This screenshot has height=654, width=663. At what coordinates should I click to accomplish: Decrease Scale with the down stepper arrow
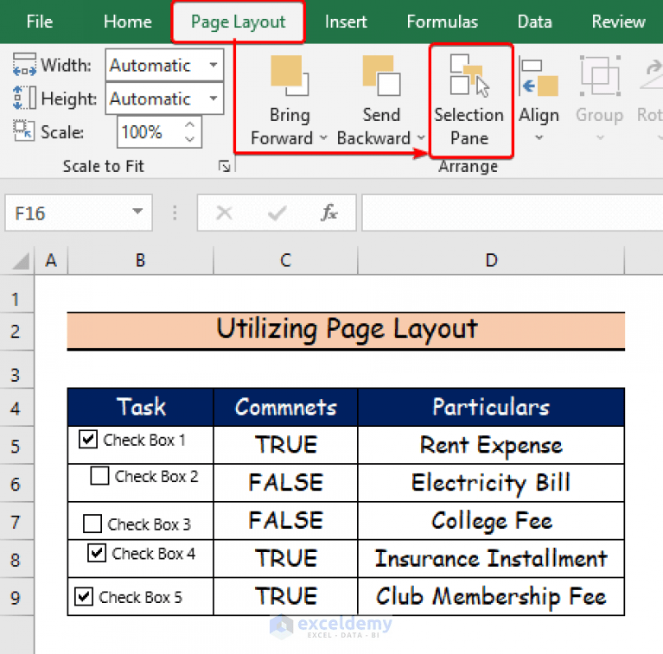point(189,138)
